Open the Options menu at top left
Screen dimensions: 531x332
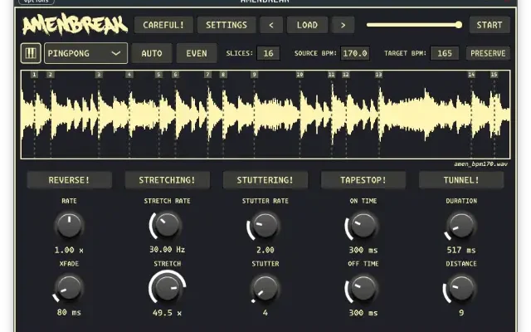pyautogui.click(x=35, y=2)
